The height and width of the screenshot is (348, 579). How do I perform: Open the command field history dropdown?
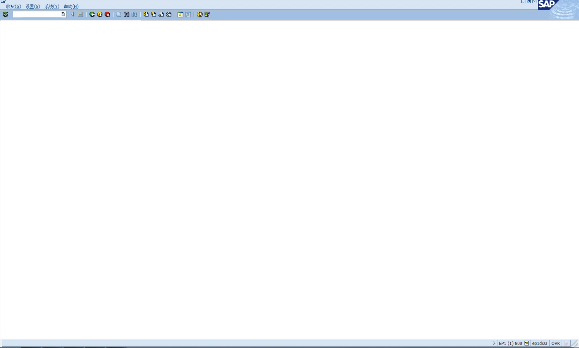click(63, 14)
